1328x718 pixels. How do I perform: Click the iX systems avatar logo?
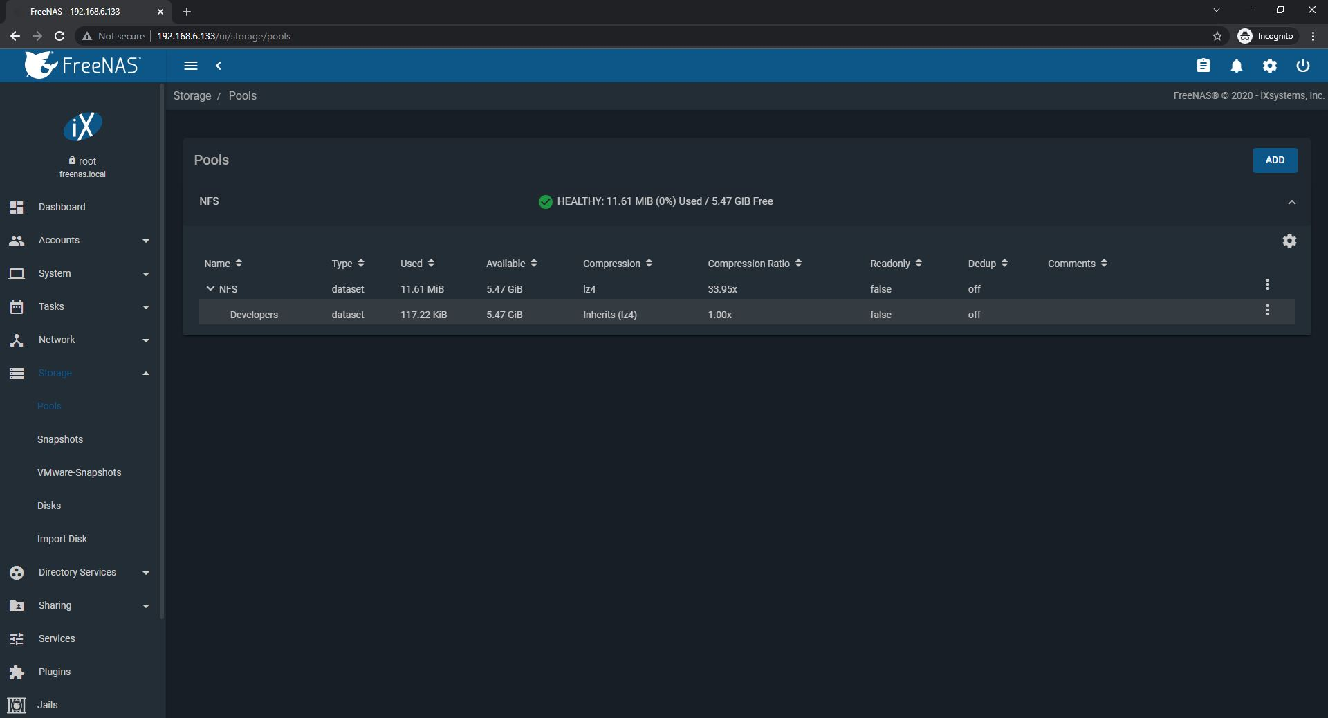click(83, 126)
